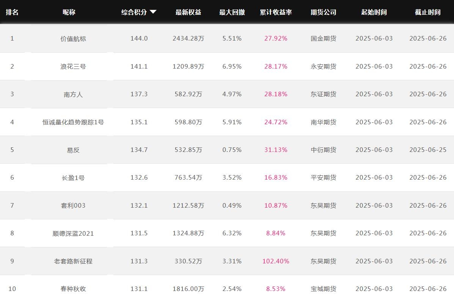Click the 起始时间 column header
Image resolution: width=454 pixels, height=302 pixels.
click(x=374, y=12)
